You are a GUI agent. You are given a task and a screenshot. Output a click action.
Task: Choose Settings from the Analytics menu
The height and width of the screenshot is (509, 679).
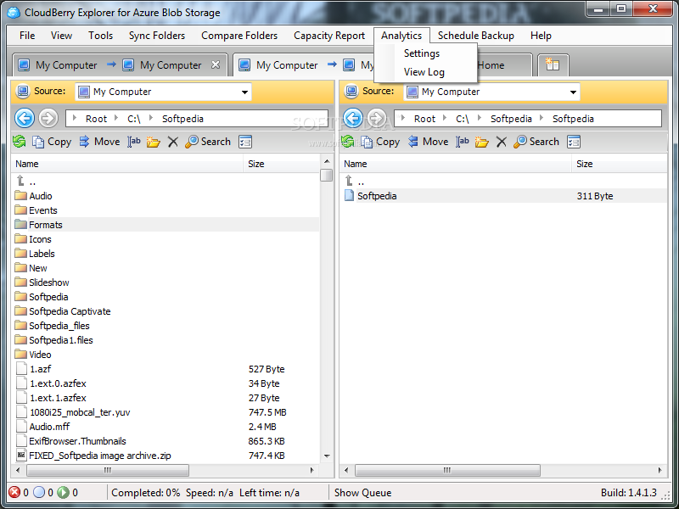pos(422,53)
